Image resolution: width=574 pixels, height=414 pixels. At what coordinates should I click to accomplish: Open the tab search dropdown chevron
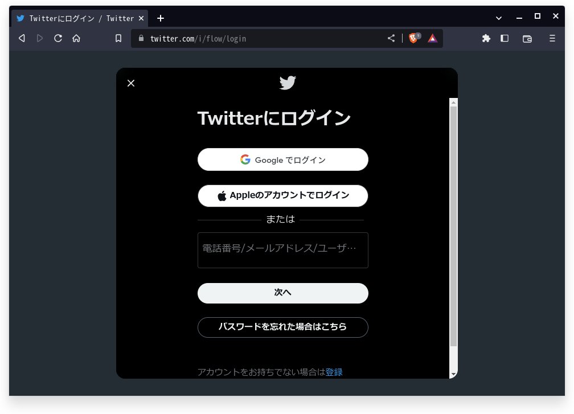coord(499,18)
